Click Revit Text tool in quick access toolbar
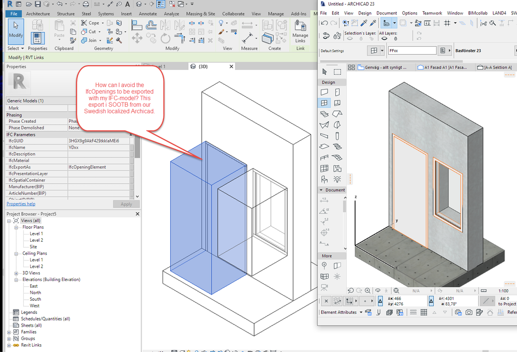517x352 pixels. (127, 4)
